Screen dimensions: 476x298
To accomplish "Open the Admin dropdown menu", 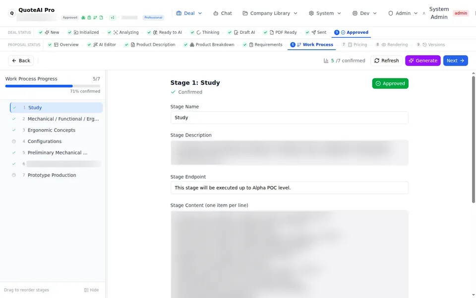I will click(x=403, y=13).
